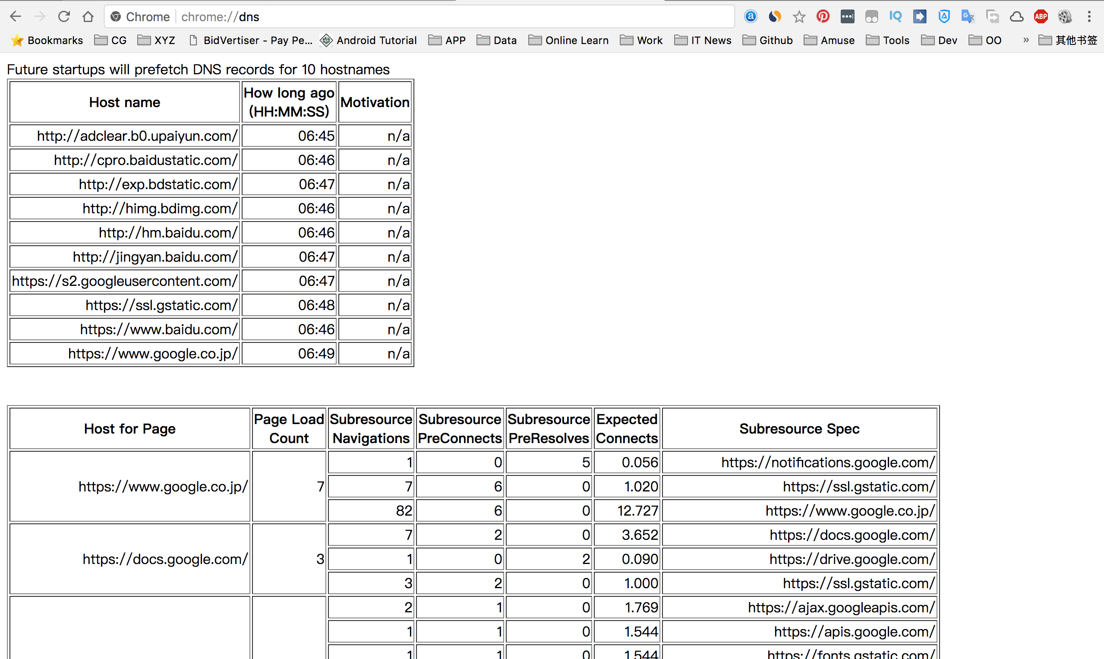Click the Expected Connects header
This screenshot has width=1104, height=659.
point(627,428)
